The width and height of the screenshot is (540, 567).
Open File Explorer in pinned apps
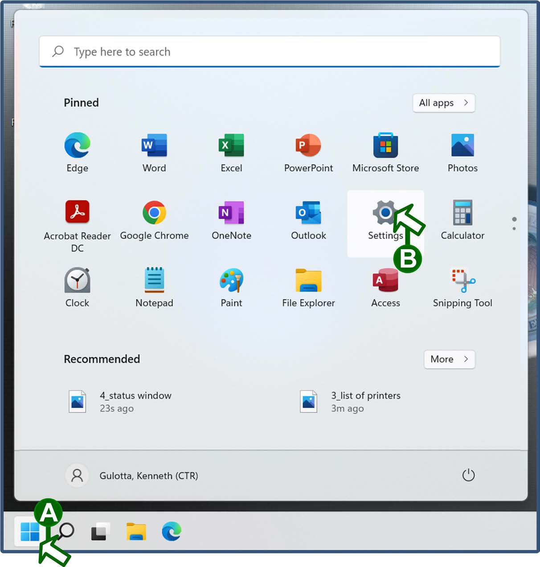pyautogui.click(x=308, y=288)
